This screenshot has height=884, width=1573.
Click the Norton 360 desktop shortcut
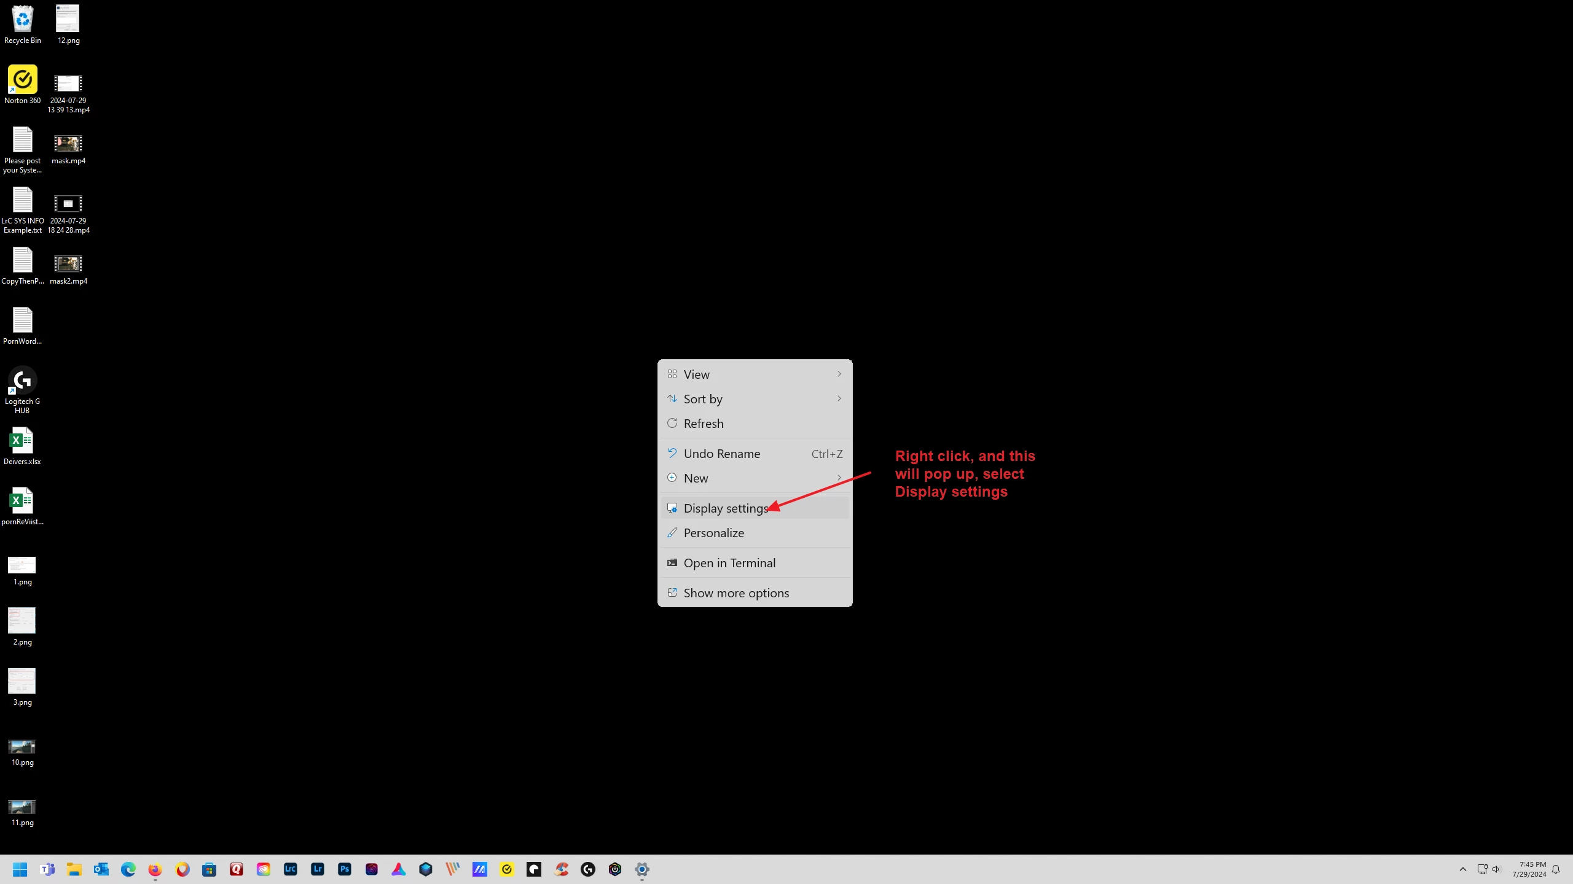22,80
